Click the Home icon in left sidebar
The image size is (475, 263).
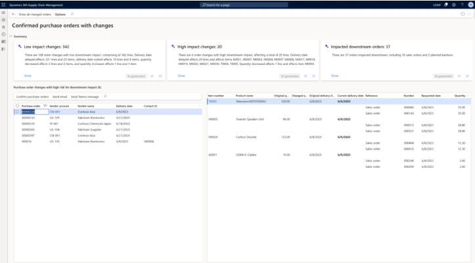tap(4, 20)
